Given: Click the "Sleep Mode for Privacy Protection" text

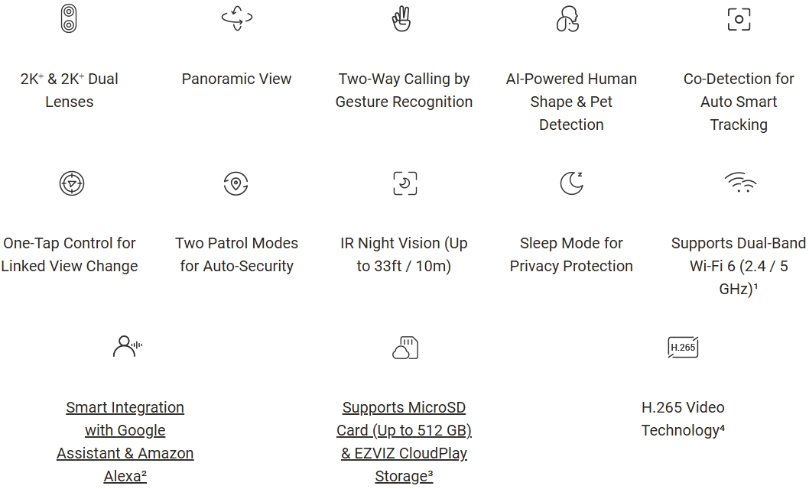Looking at the screenshot, I should tap(571, 254).
